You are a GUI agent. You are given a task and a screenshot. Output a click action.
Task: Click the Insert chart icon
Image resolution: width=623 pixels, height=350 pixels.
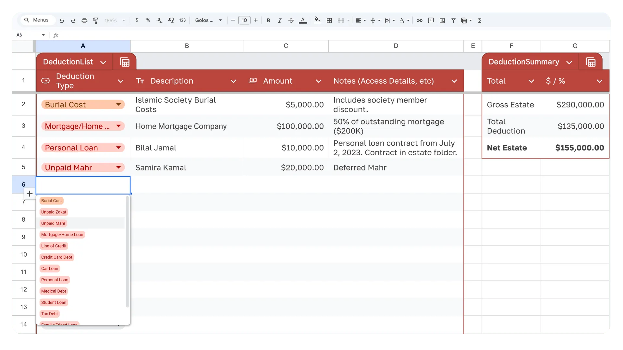442,20
